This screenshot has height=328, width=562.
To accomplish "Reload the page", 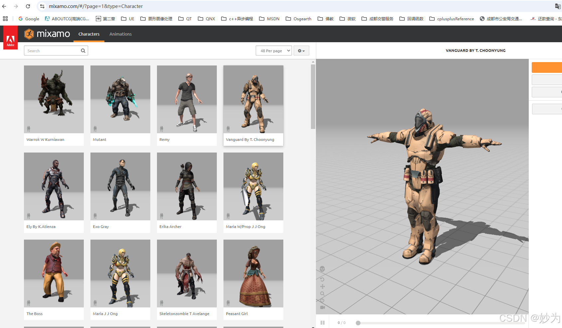I will (x=28, y=6).
